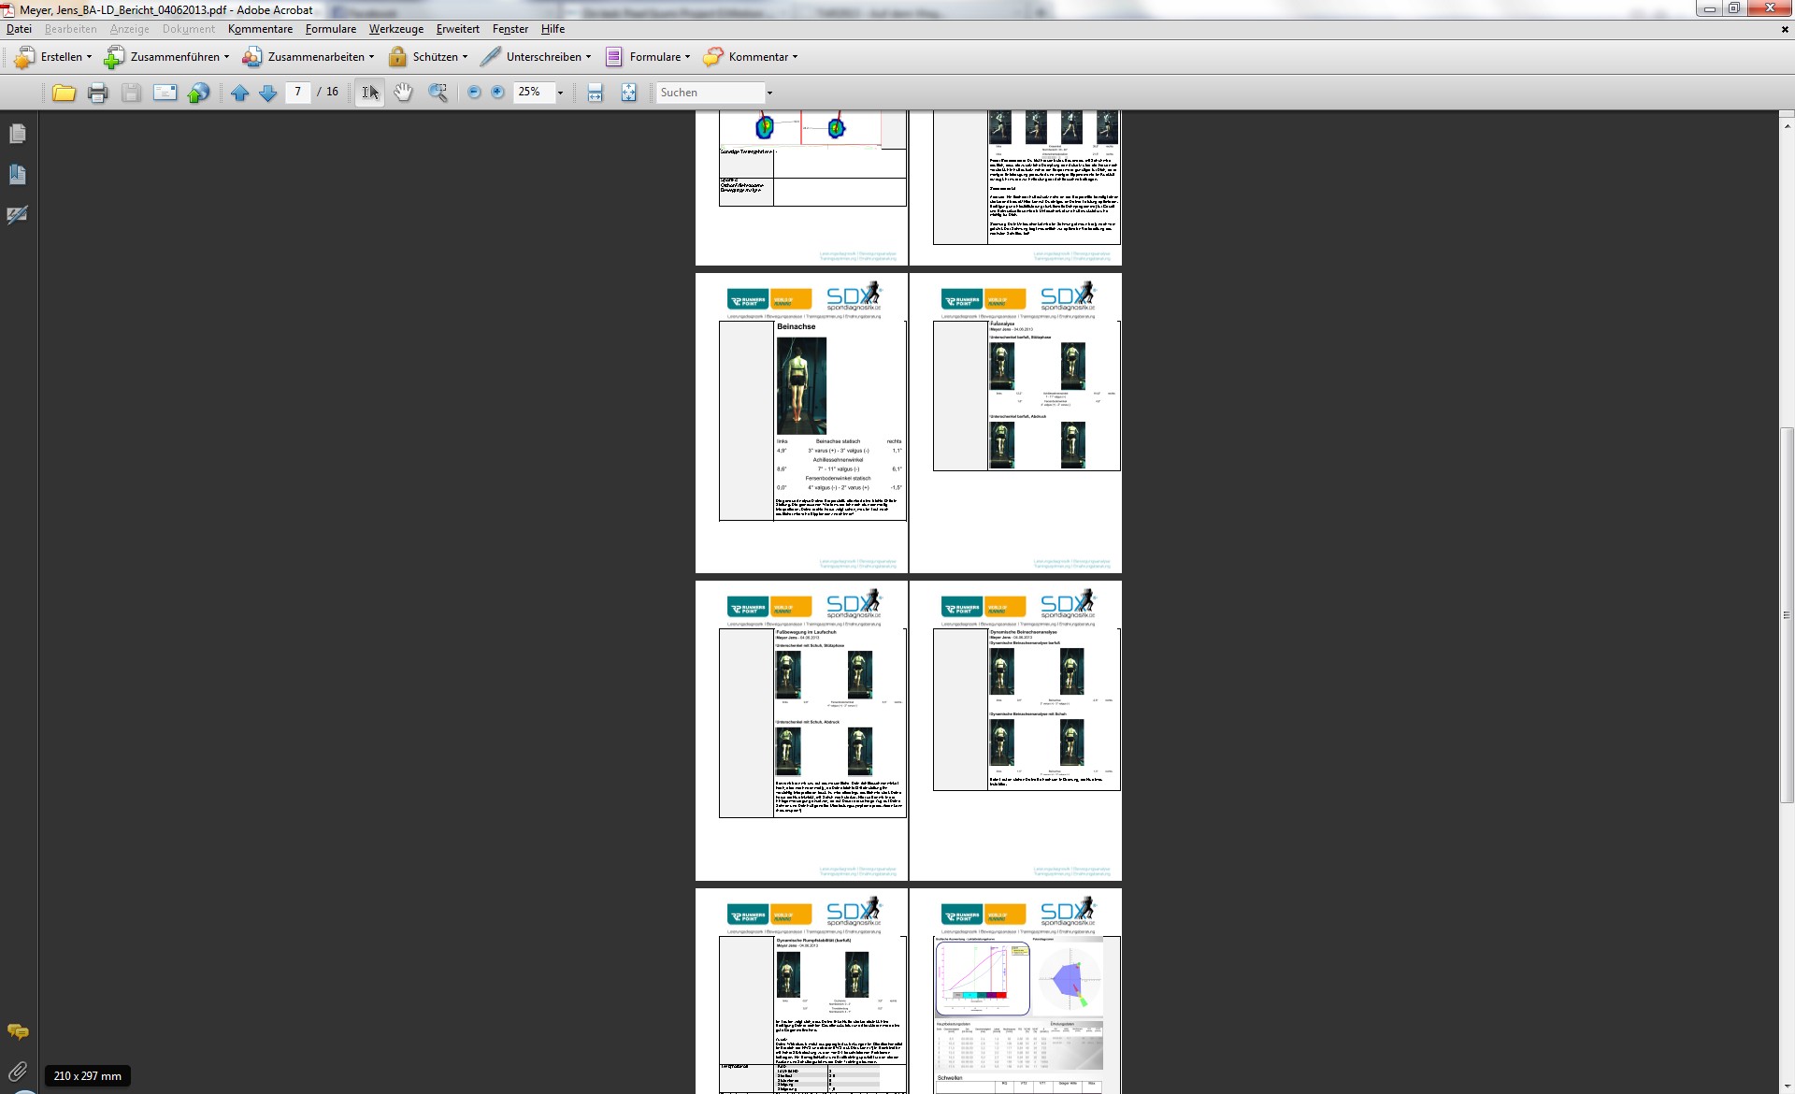Screen dimensions: 1795x1094
Task: Open the Signatures panel
Action: pos(18,215)
